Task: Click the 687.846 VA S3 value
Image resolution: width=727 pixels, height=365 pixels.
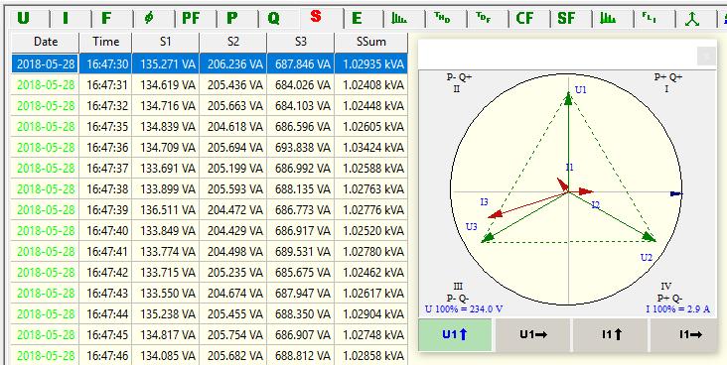Action: coord(301,63)
